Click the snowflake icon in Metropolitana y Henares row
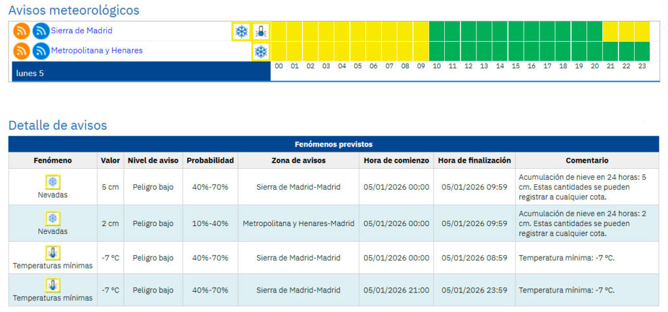 261,51
